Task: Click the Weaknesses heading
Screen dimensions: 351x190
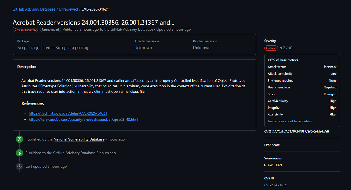Action: click(x=273, y=158)
